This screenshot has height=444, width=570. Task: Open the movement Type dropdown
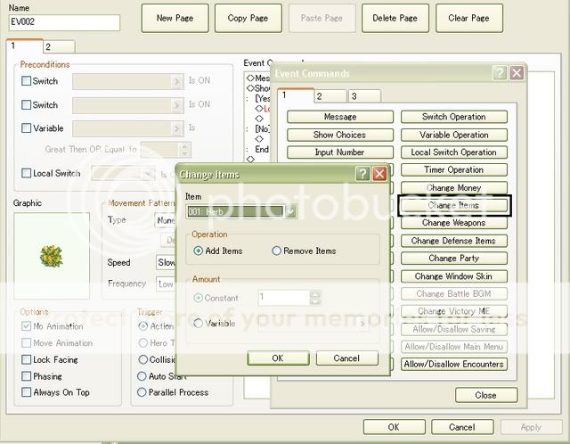165,220
